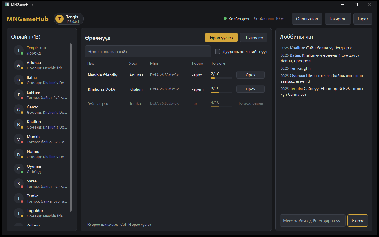The image size is (379, 237).
Task: Click Шинэчлэх to refresh rooms
Action: coord(254,38)
